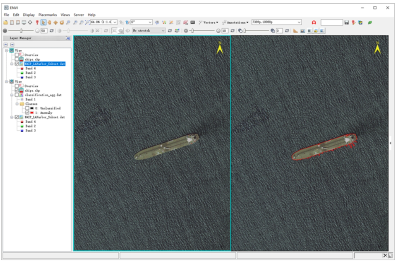Reset the sharpen value of 10
The width and height of the screenshot is (396, 263).
[x=233, y=31]
